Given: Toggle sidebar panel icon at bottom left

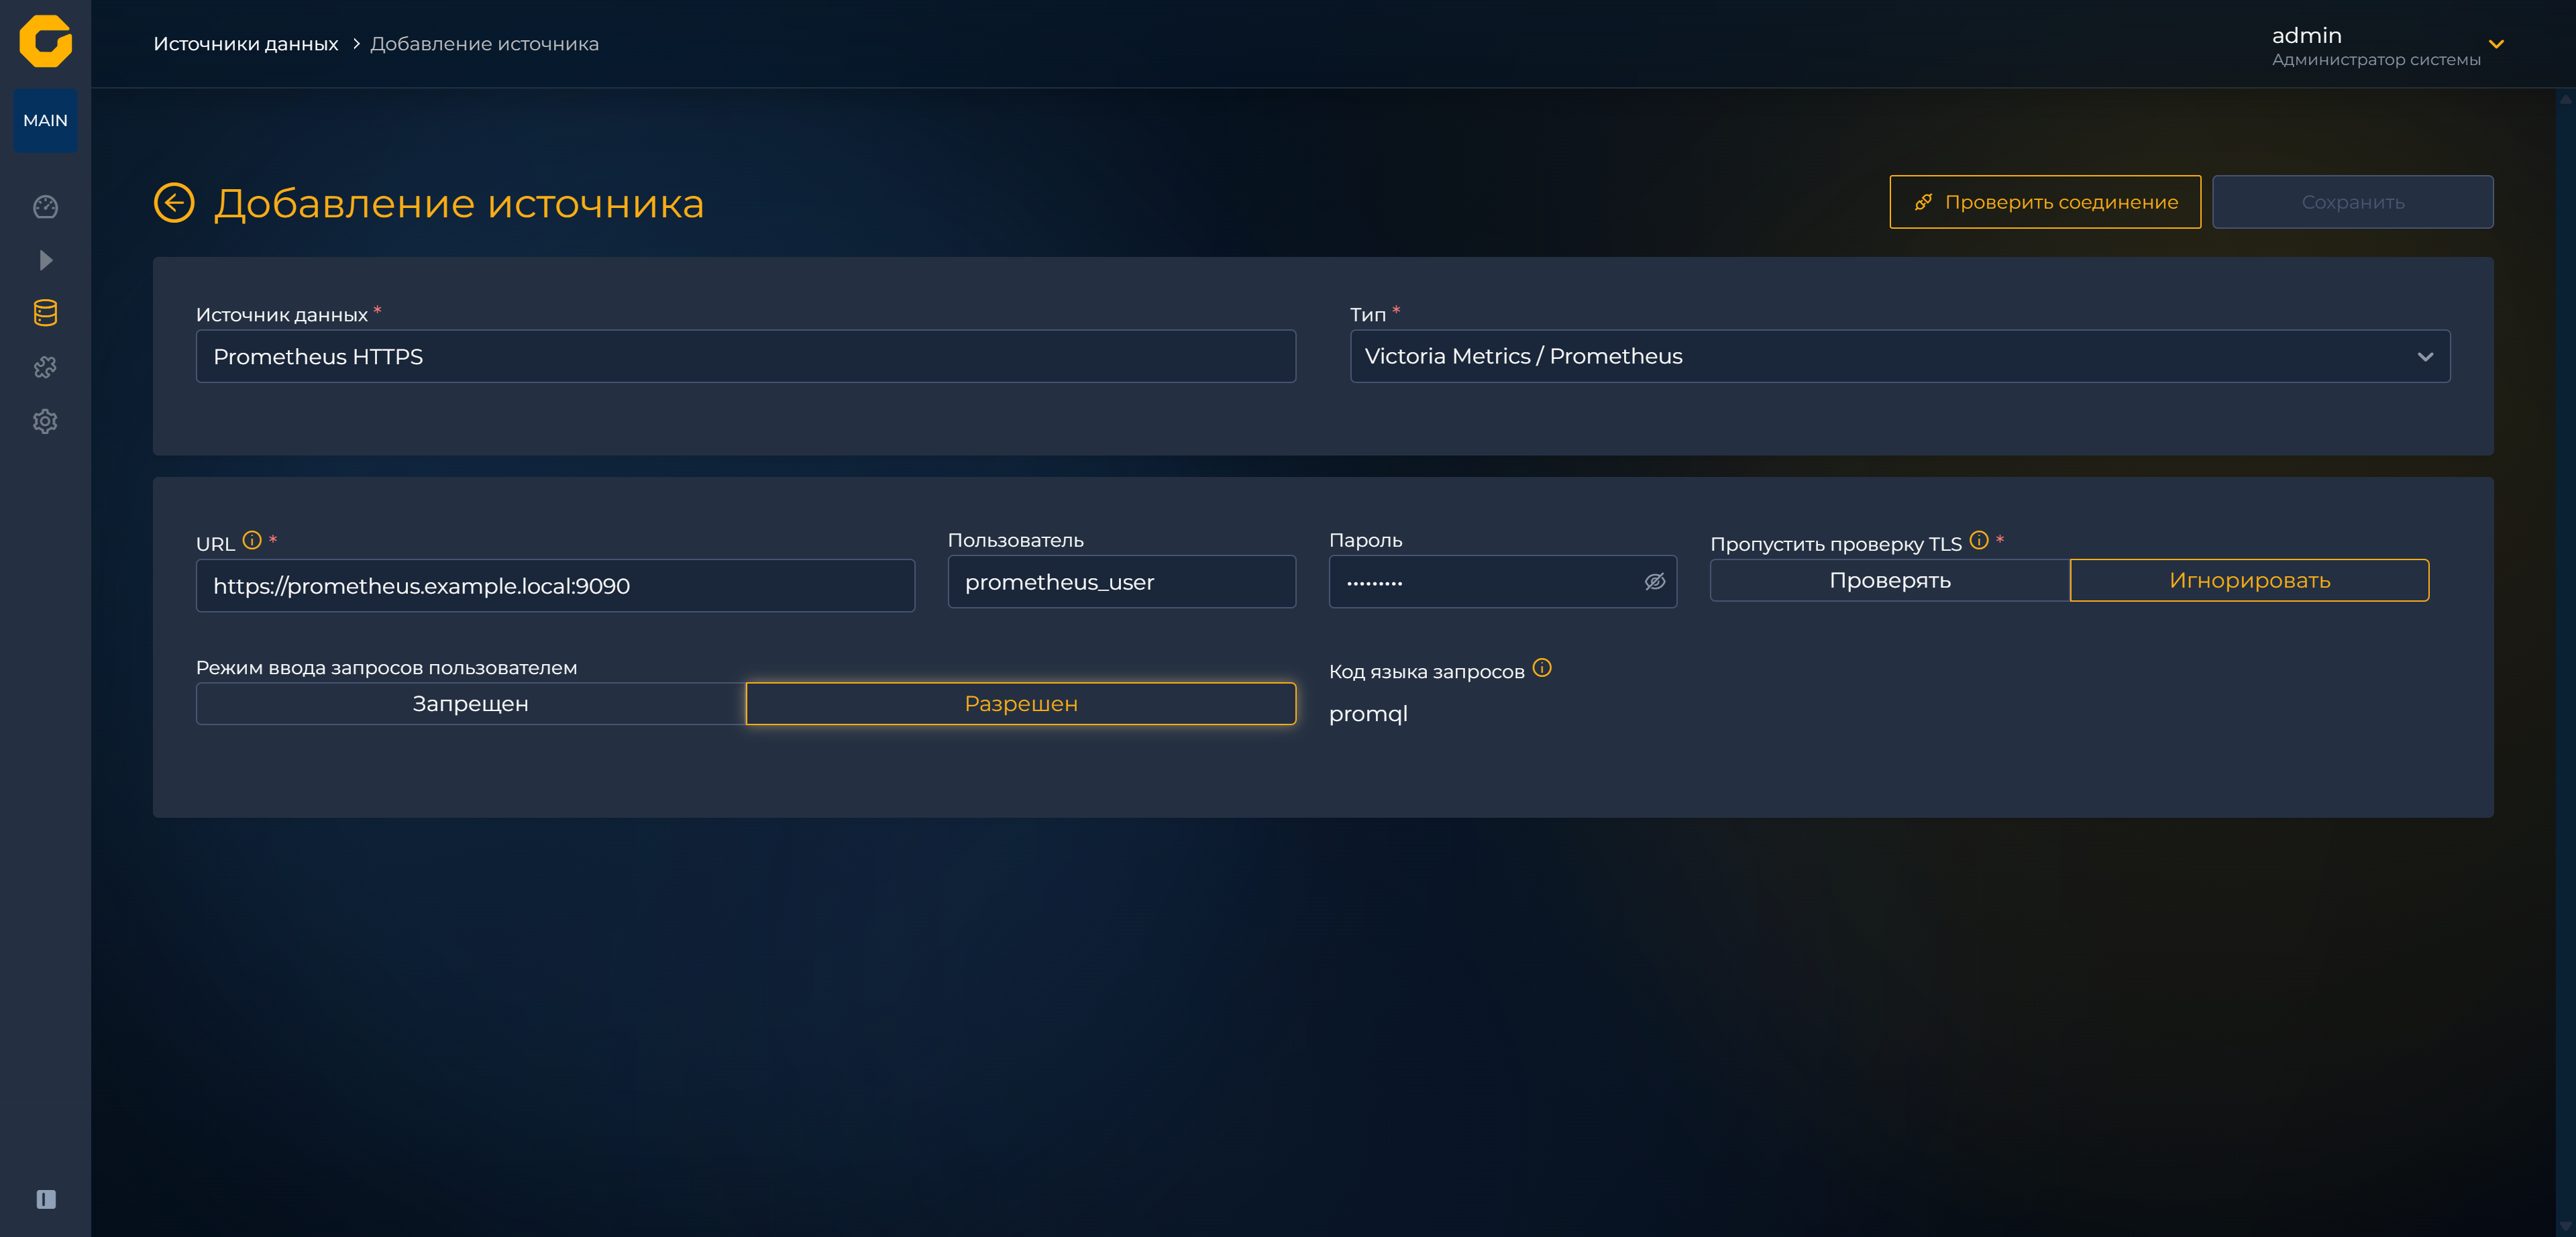Looking at the screenshot, I should pyautogui.click(x=46, y=1199).
